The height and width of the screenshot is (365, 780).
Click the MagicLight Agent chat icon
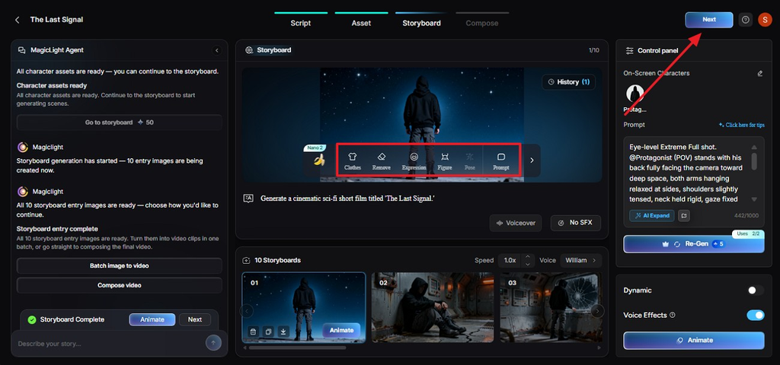click(22, 50)
